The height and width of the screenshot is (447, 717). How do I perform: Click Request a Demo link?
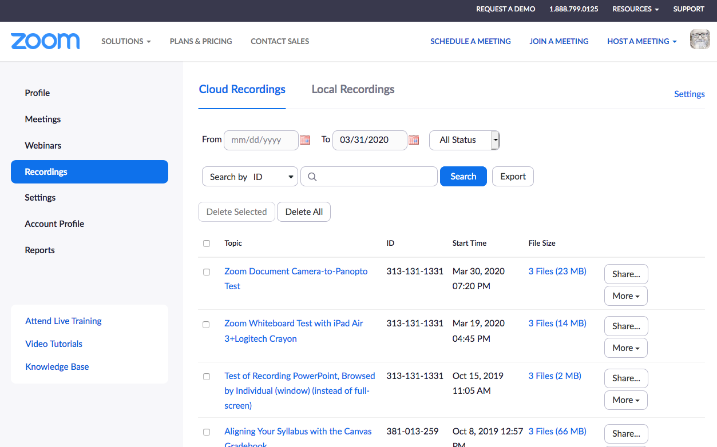pyautogui.click(x=506, y=9)
